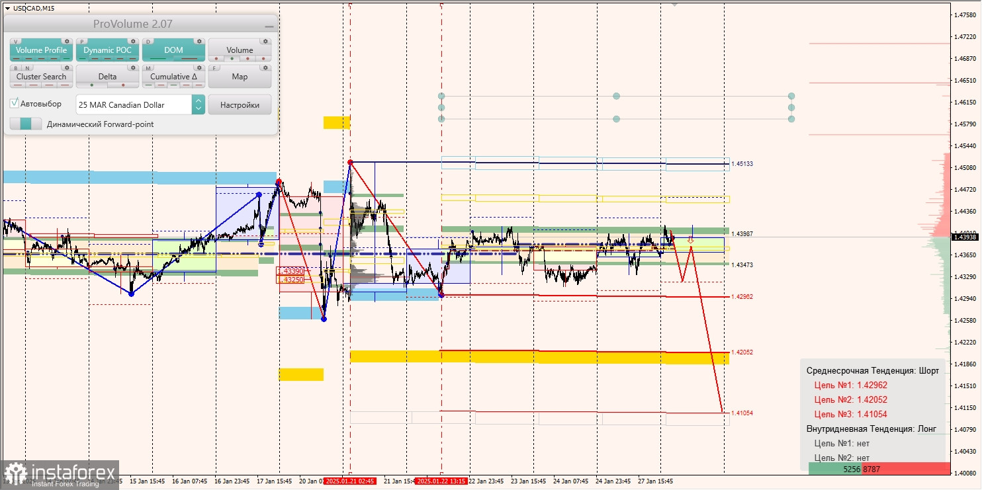
Task: Select the 2025.01.21 02:45 time marker
Action: tap(350, 481)
